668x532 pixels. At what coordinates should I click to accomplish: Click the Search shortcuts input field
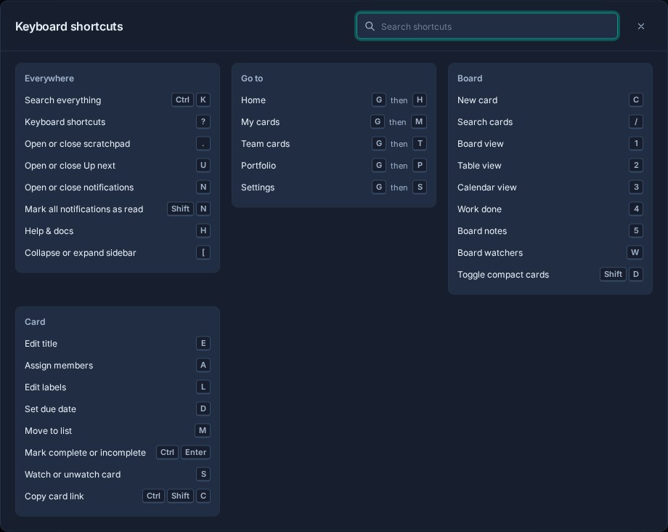[487, 26]
